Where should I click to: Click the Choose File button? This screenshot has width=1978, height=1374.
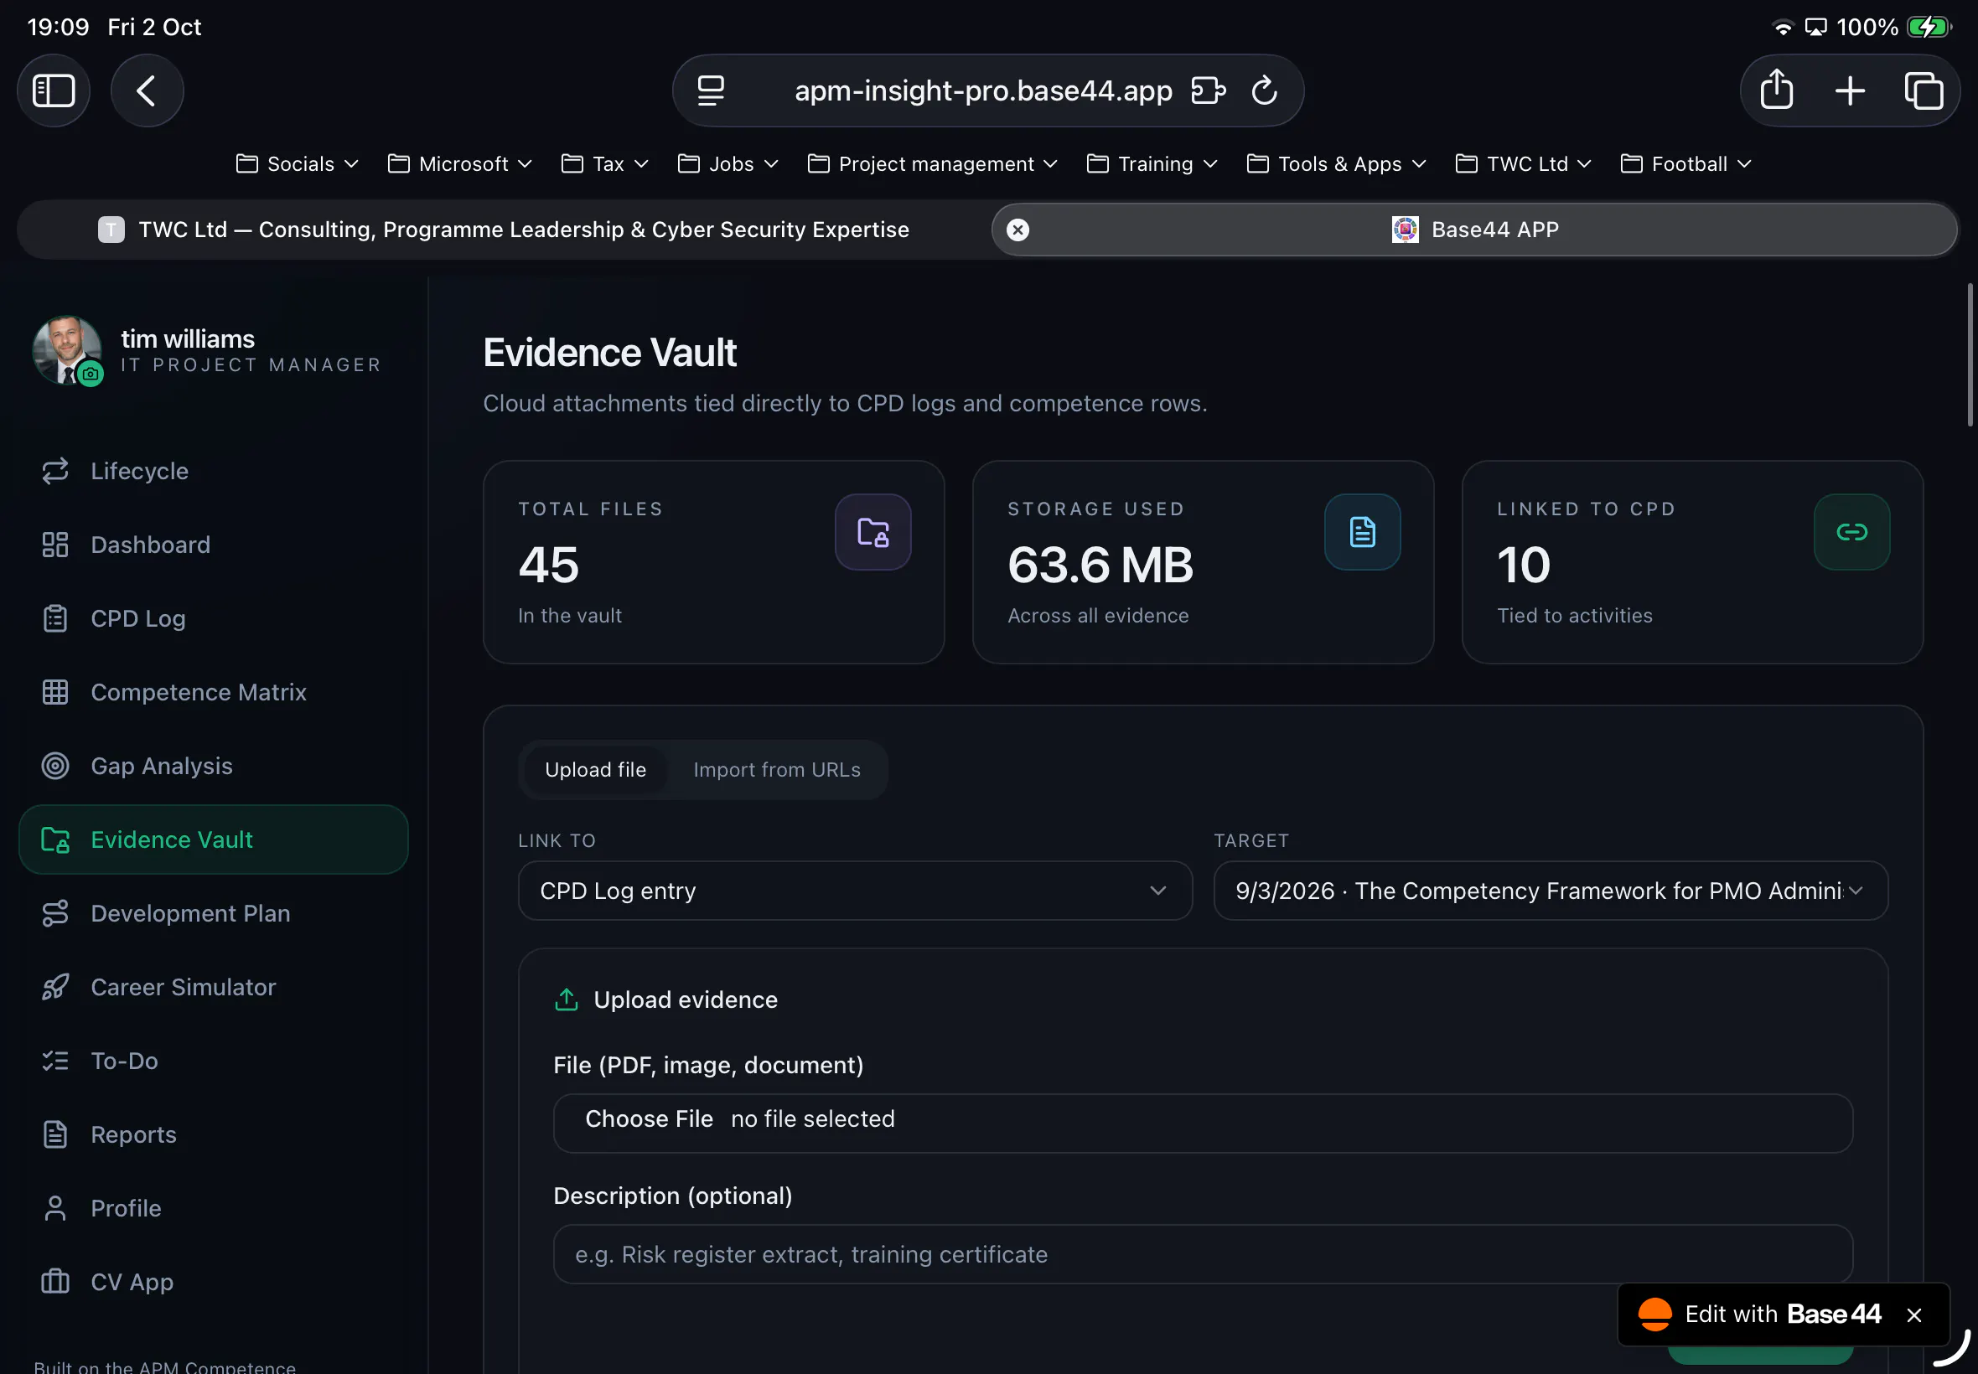coord(649,1119)
